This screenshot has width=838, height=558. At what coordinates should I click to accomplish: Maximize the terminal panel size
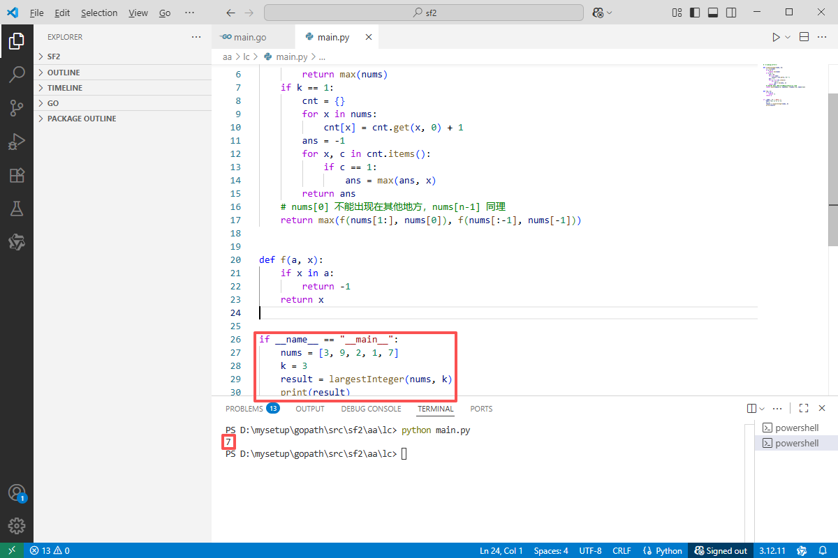(x=804, y=409)
